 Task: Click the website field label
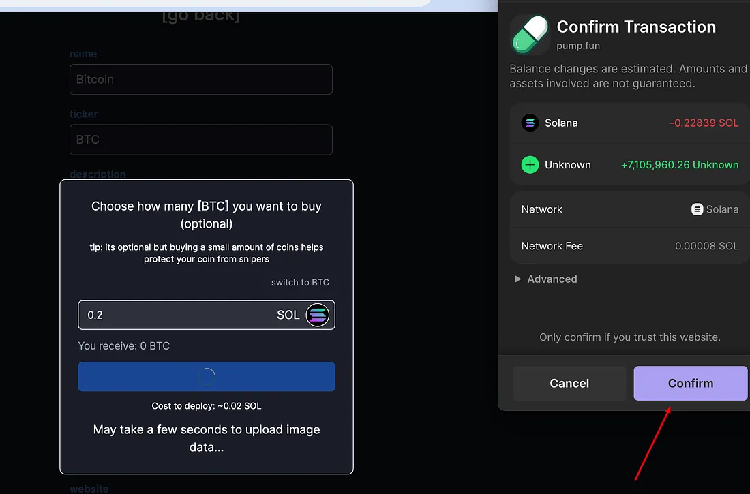89,489
